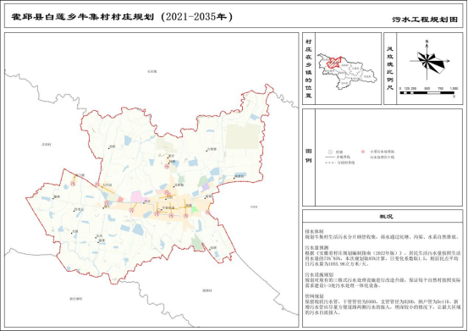Click the northernmost sewage treatment icon on map
This screenshot has height=331, width=468.
pyautogui.click(x=167, y=167)
